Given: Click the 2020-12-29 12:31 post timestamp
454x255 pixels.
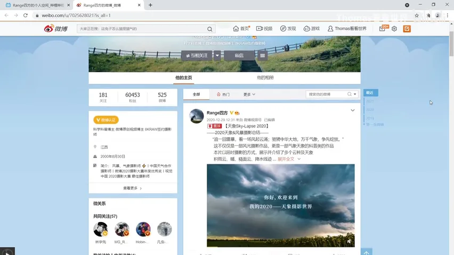Looking at the screenshot, I should (221, 120).
